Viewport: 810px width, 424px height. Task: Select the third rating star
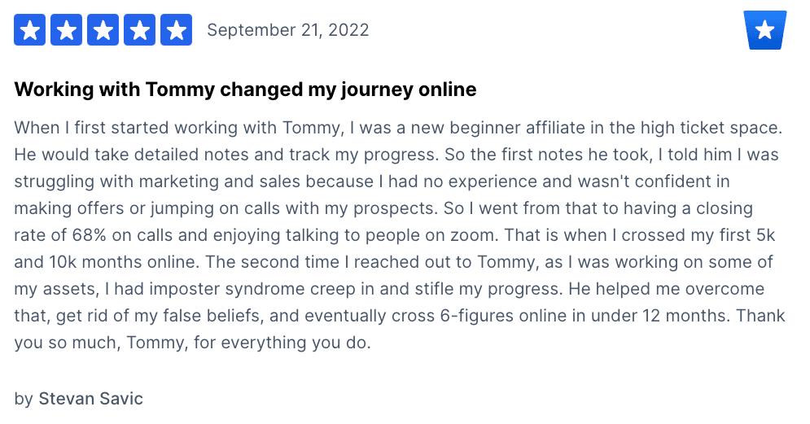[103, 30]
